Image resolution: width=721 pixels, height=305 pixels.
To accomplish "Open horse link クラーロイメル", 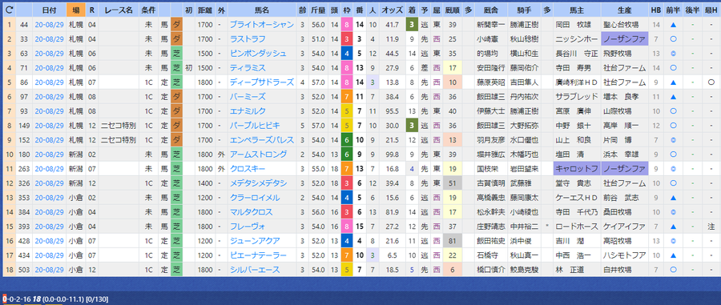I will (255, 198).
